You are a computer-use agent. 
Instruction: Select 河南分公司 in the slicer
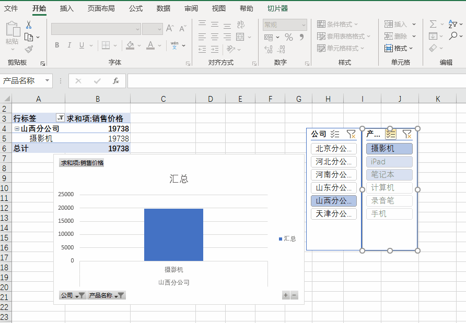pyautogui.click(x=333, y=175)
